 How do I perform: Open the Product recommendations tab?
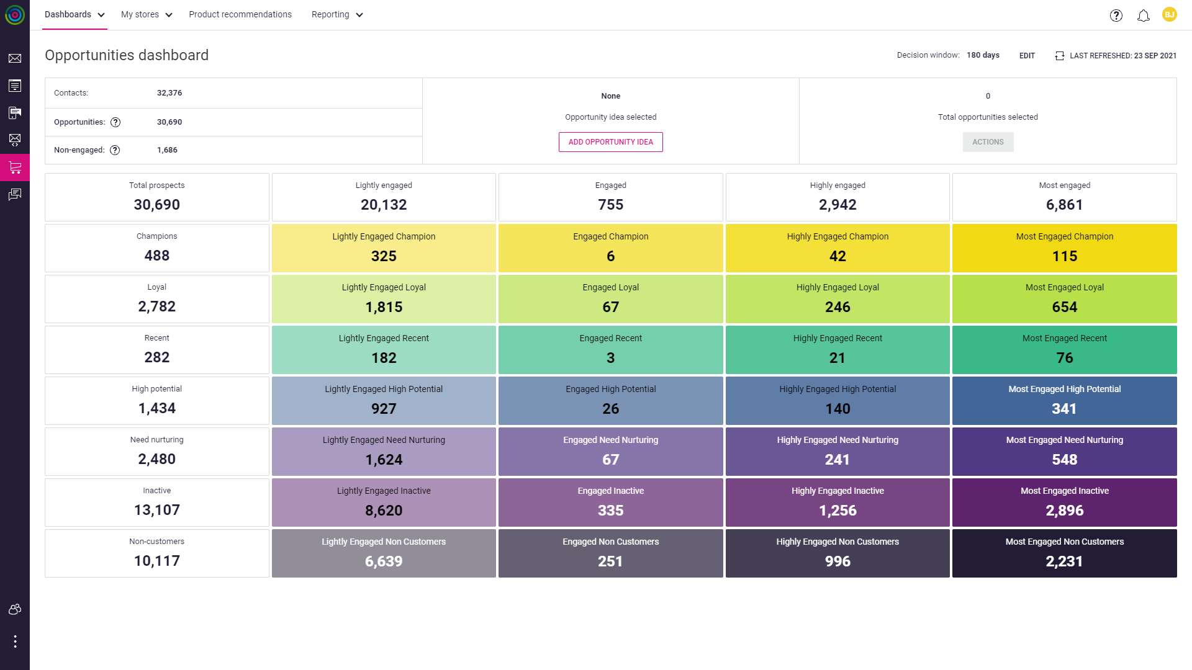coord(240,14)
